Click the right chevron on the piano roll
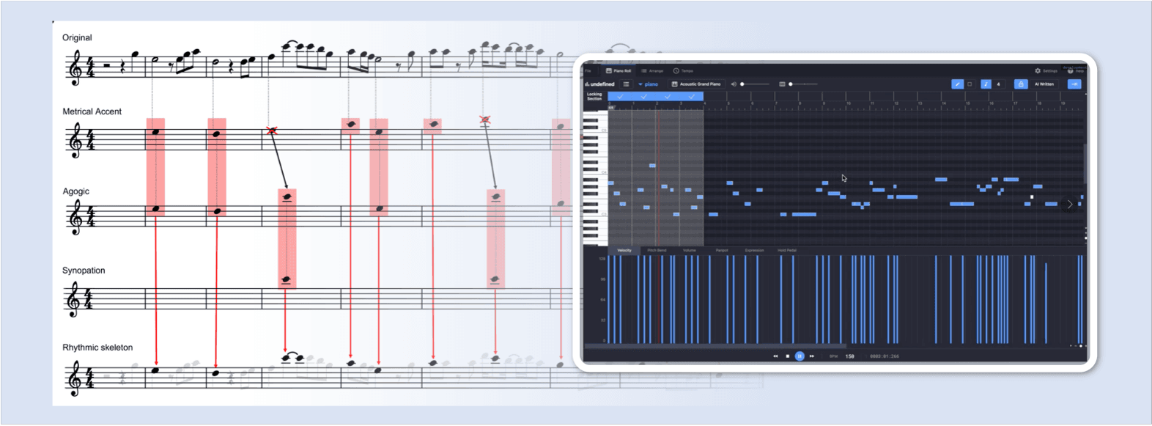The height and width of the screenshot is (426, 1152). [1070, 205]
